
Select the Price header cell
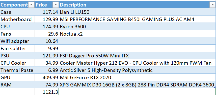point(47,5)
